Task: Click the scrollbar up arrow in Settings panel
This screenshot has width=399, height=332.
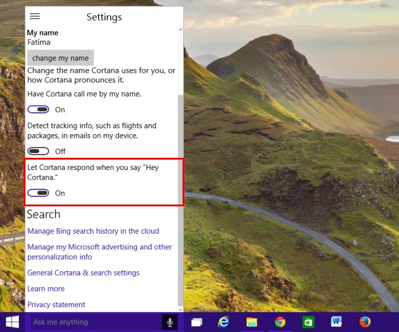Action: pyautogui.click(x=181, y=30)
